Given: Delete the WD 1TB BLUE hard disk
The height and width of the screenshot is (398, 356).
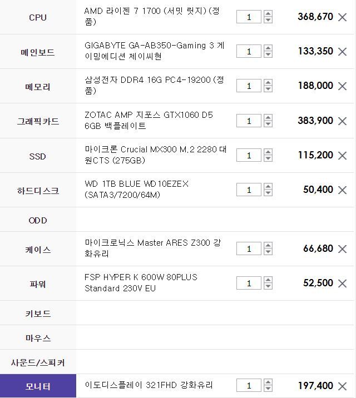Looking at the screenshot, I should click(x=342, y=190).
